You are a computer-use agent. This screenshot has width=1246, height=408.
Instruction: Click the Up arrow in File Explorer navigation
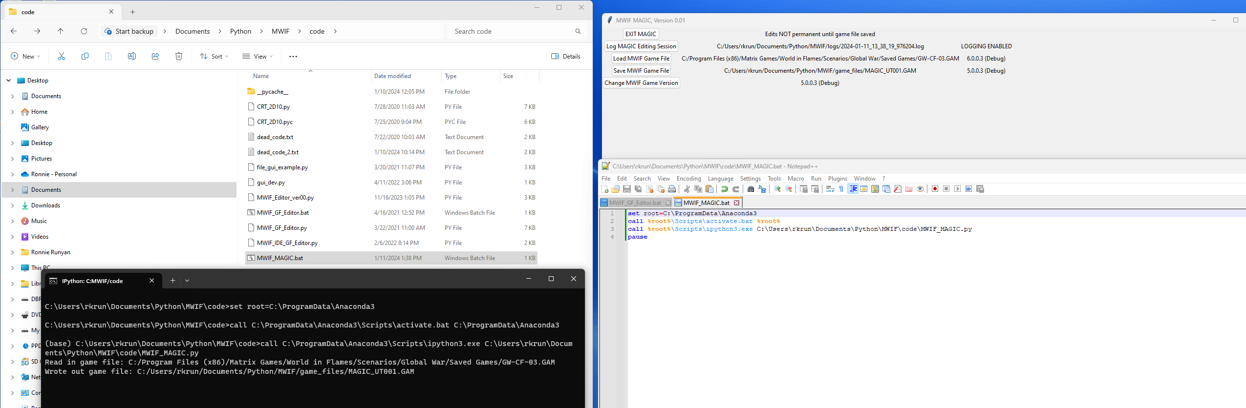pyautogui.click(x=61, y=31)
